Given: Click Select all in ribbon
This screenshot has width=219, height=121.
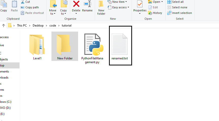Looking at the screenshot, I should tap(177, 2).
